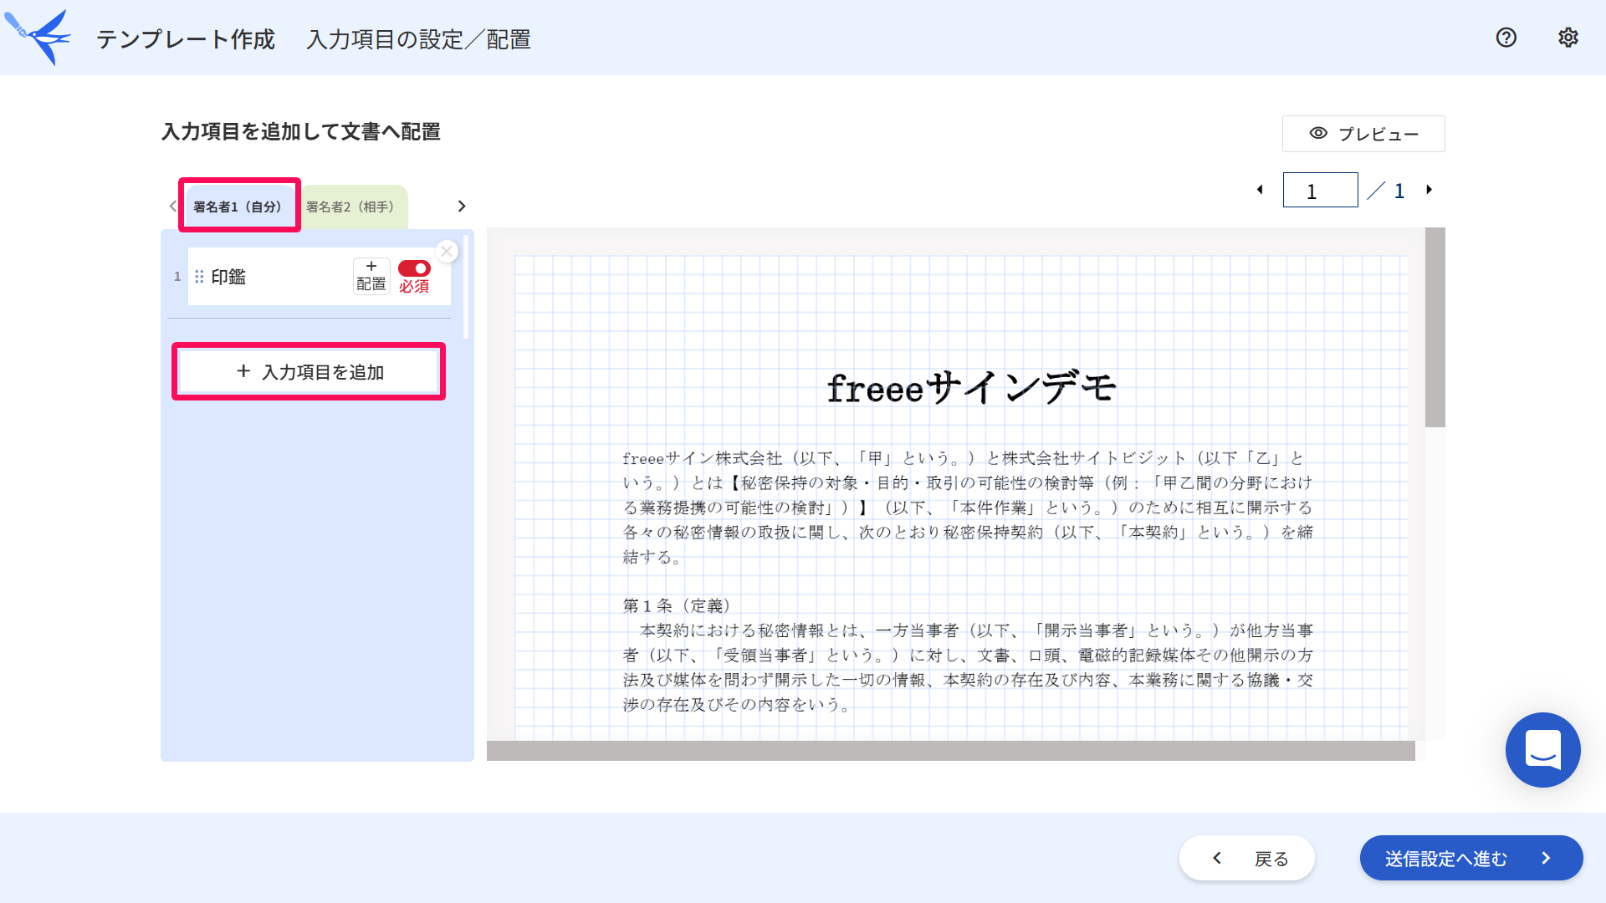Show next signer tabs with right chevron
Viewport: 1606px width, 903px height.
tap(461, 207)
